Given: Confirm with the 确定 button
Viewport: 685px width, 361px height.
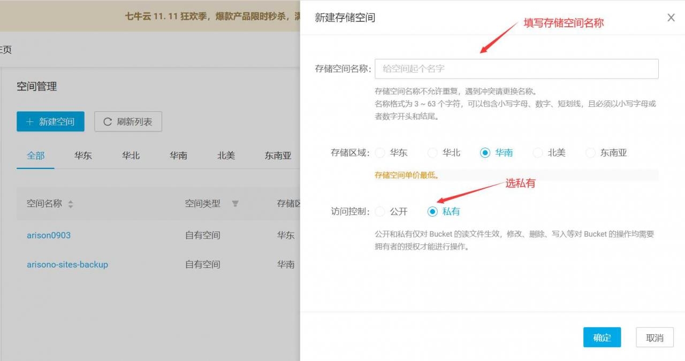Looking at the screenshot, I should coord(602,337).
